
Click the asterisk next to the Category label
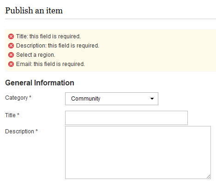(x=30, y=97)
